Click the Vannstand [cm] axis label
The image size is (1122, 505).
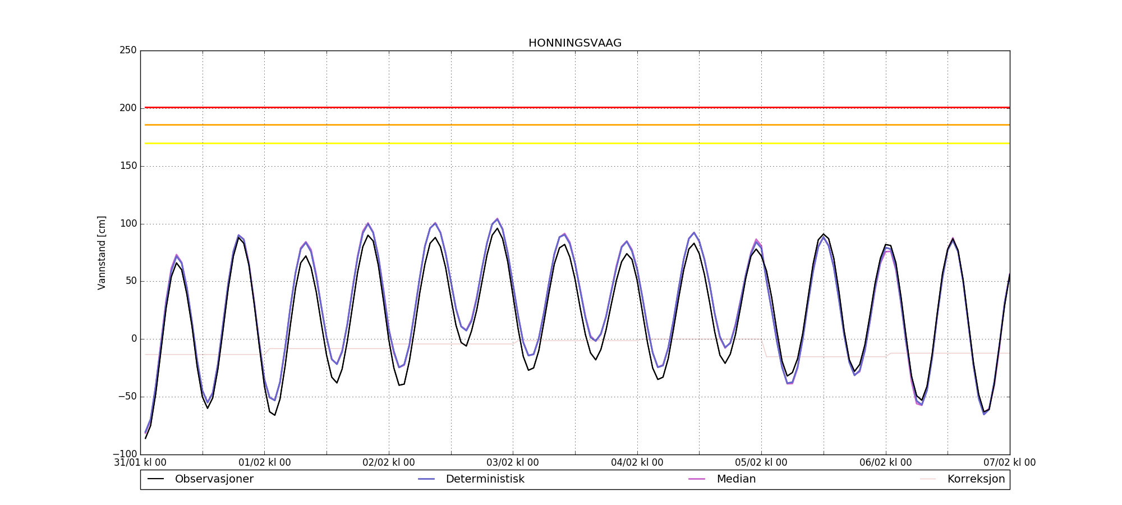tap(102, 252)
